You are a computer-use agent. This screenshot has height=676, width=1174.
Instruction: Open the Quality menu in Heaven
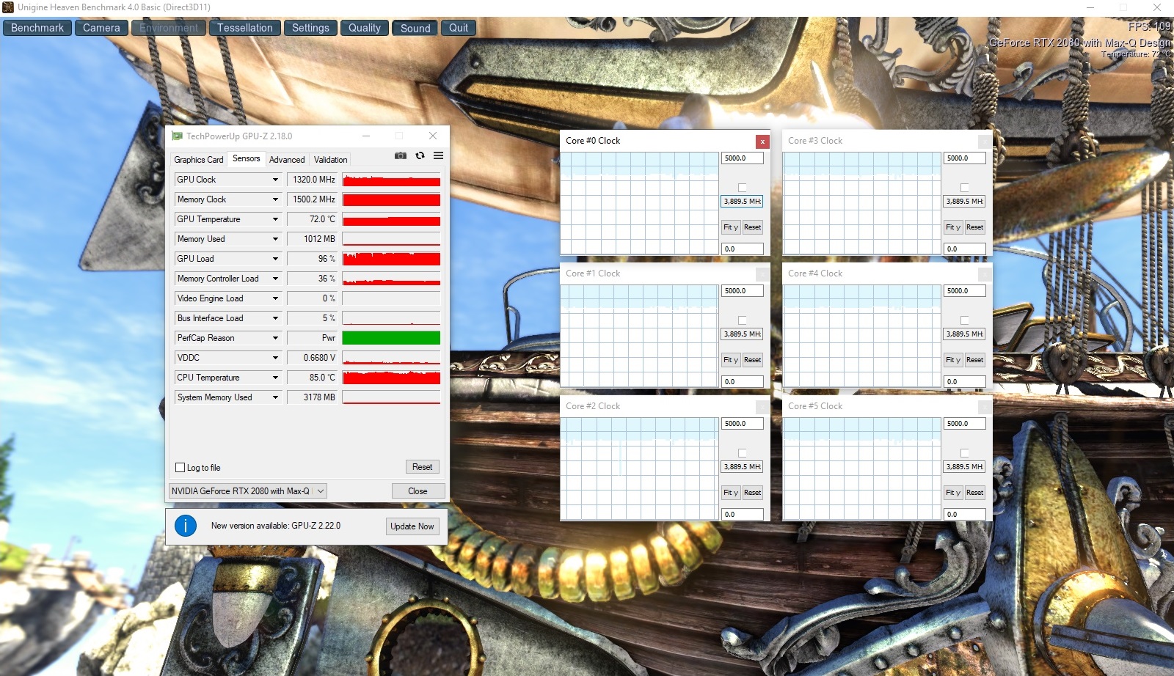(x=365, y=28)
